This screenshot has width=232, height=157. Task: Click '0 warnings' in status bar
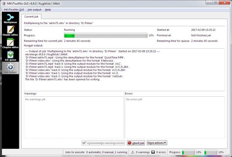tap(143, 152)
